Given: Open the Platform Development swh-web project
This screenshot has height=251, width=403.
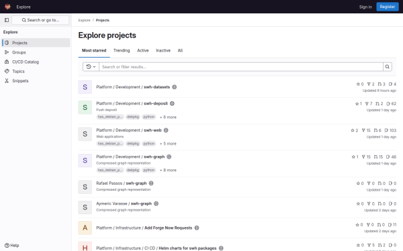Looking at the screenshot, I should (x=129, y=131).
